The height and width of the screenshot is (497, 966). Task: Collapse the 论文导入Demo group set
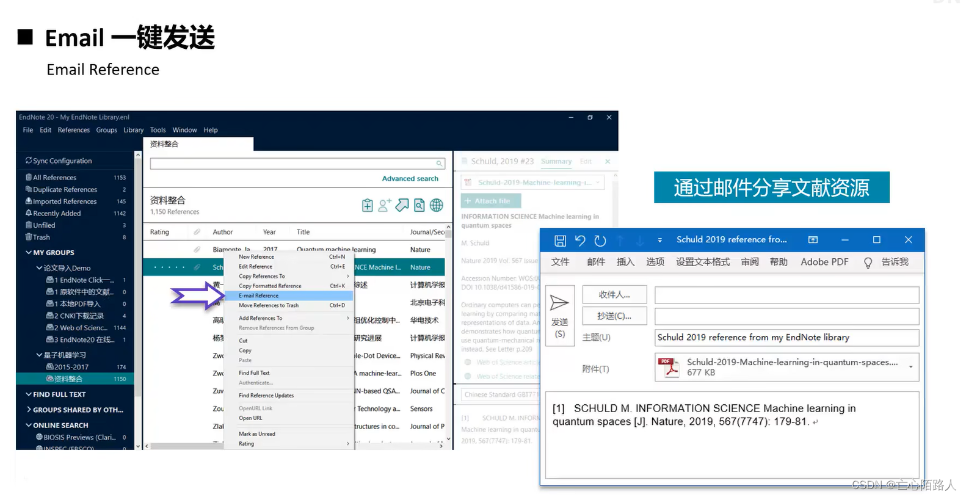[x=39, y=268]
